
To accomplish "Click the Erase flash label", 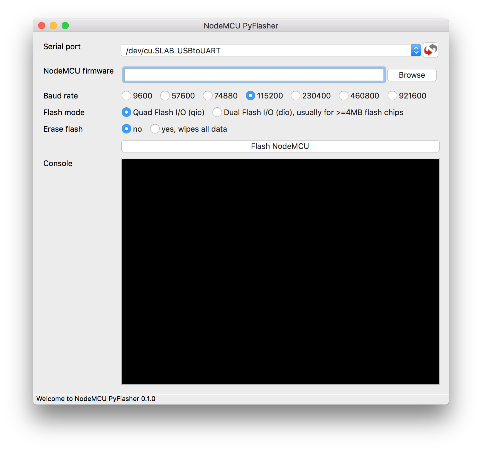I will (63, 129).
